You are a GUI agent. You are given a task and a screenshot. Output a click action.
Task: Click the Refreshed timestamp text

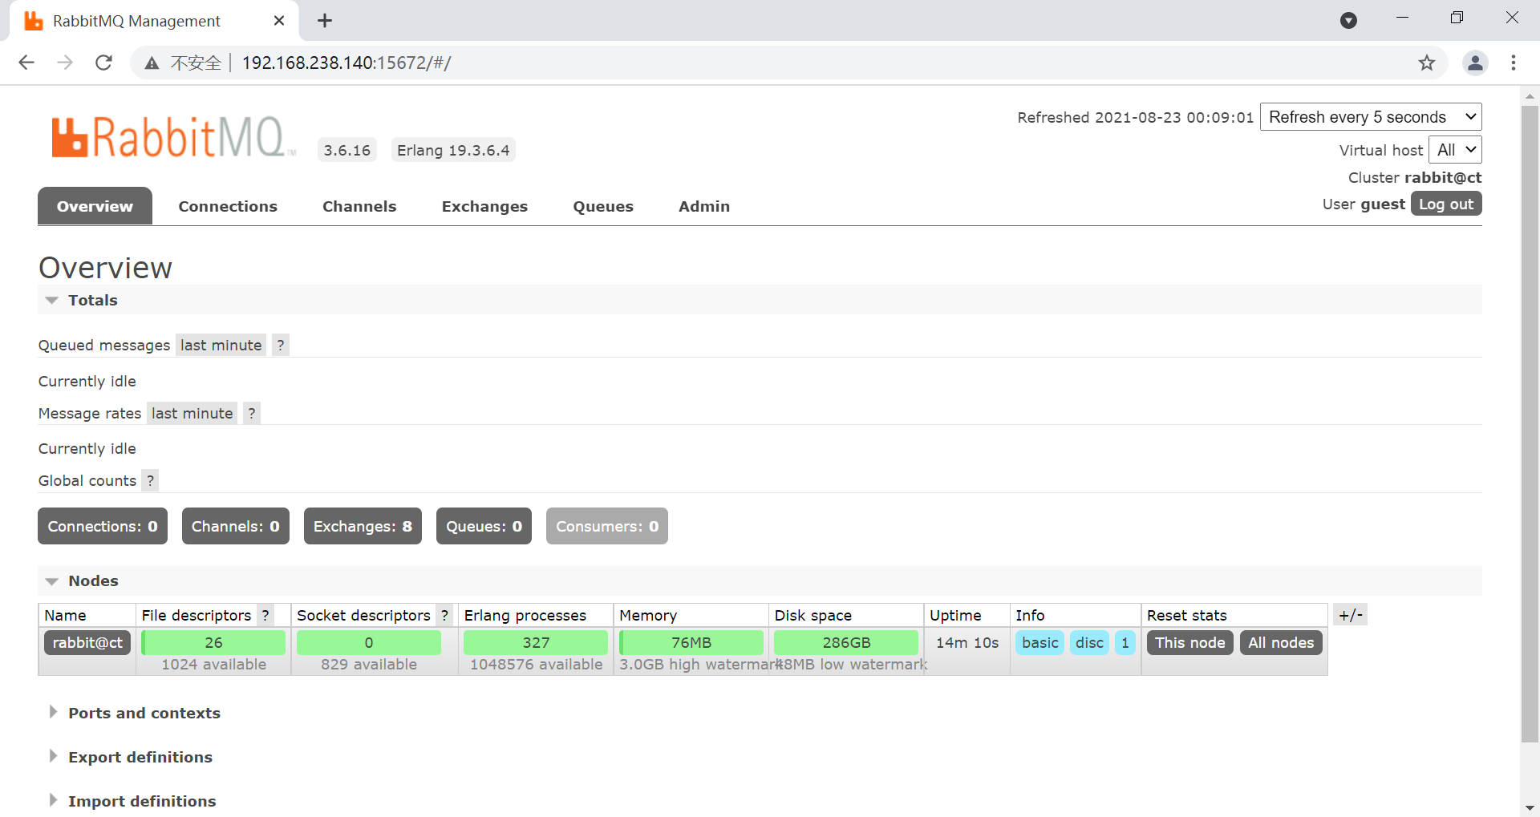(x=1135, y=118)
